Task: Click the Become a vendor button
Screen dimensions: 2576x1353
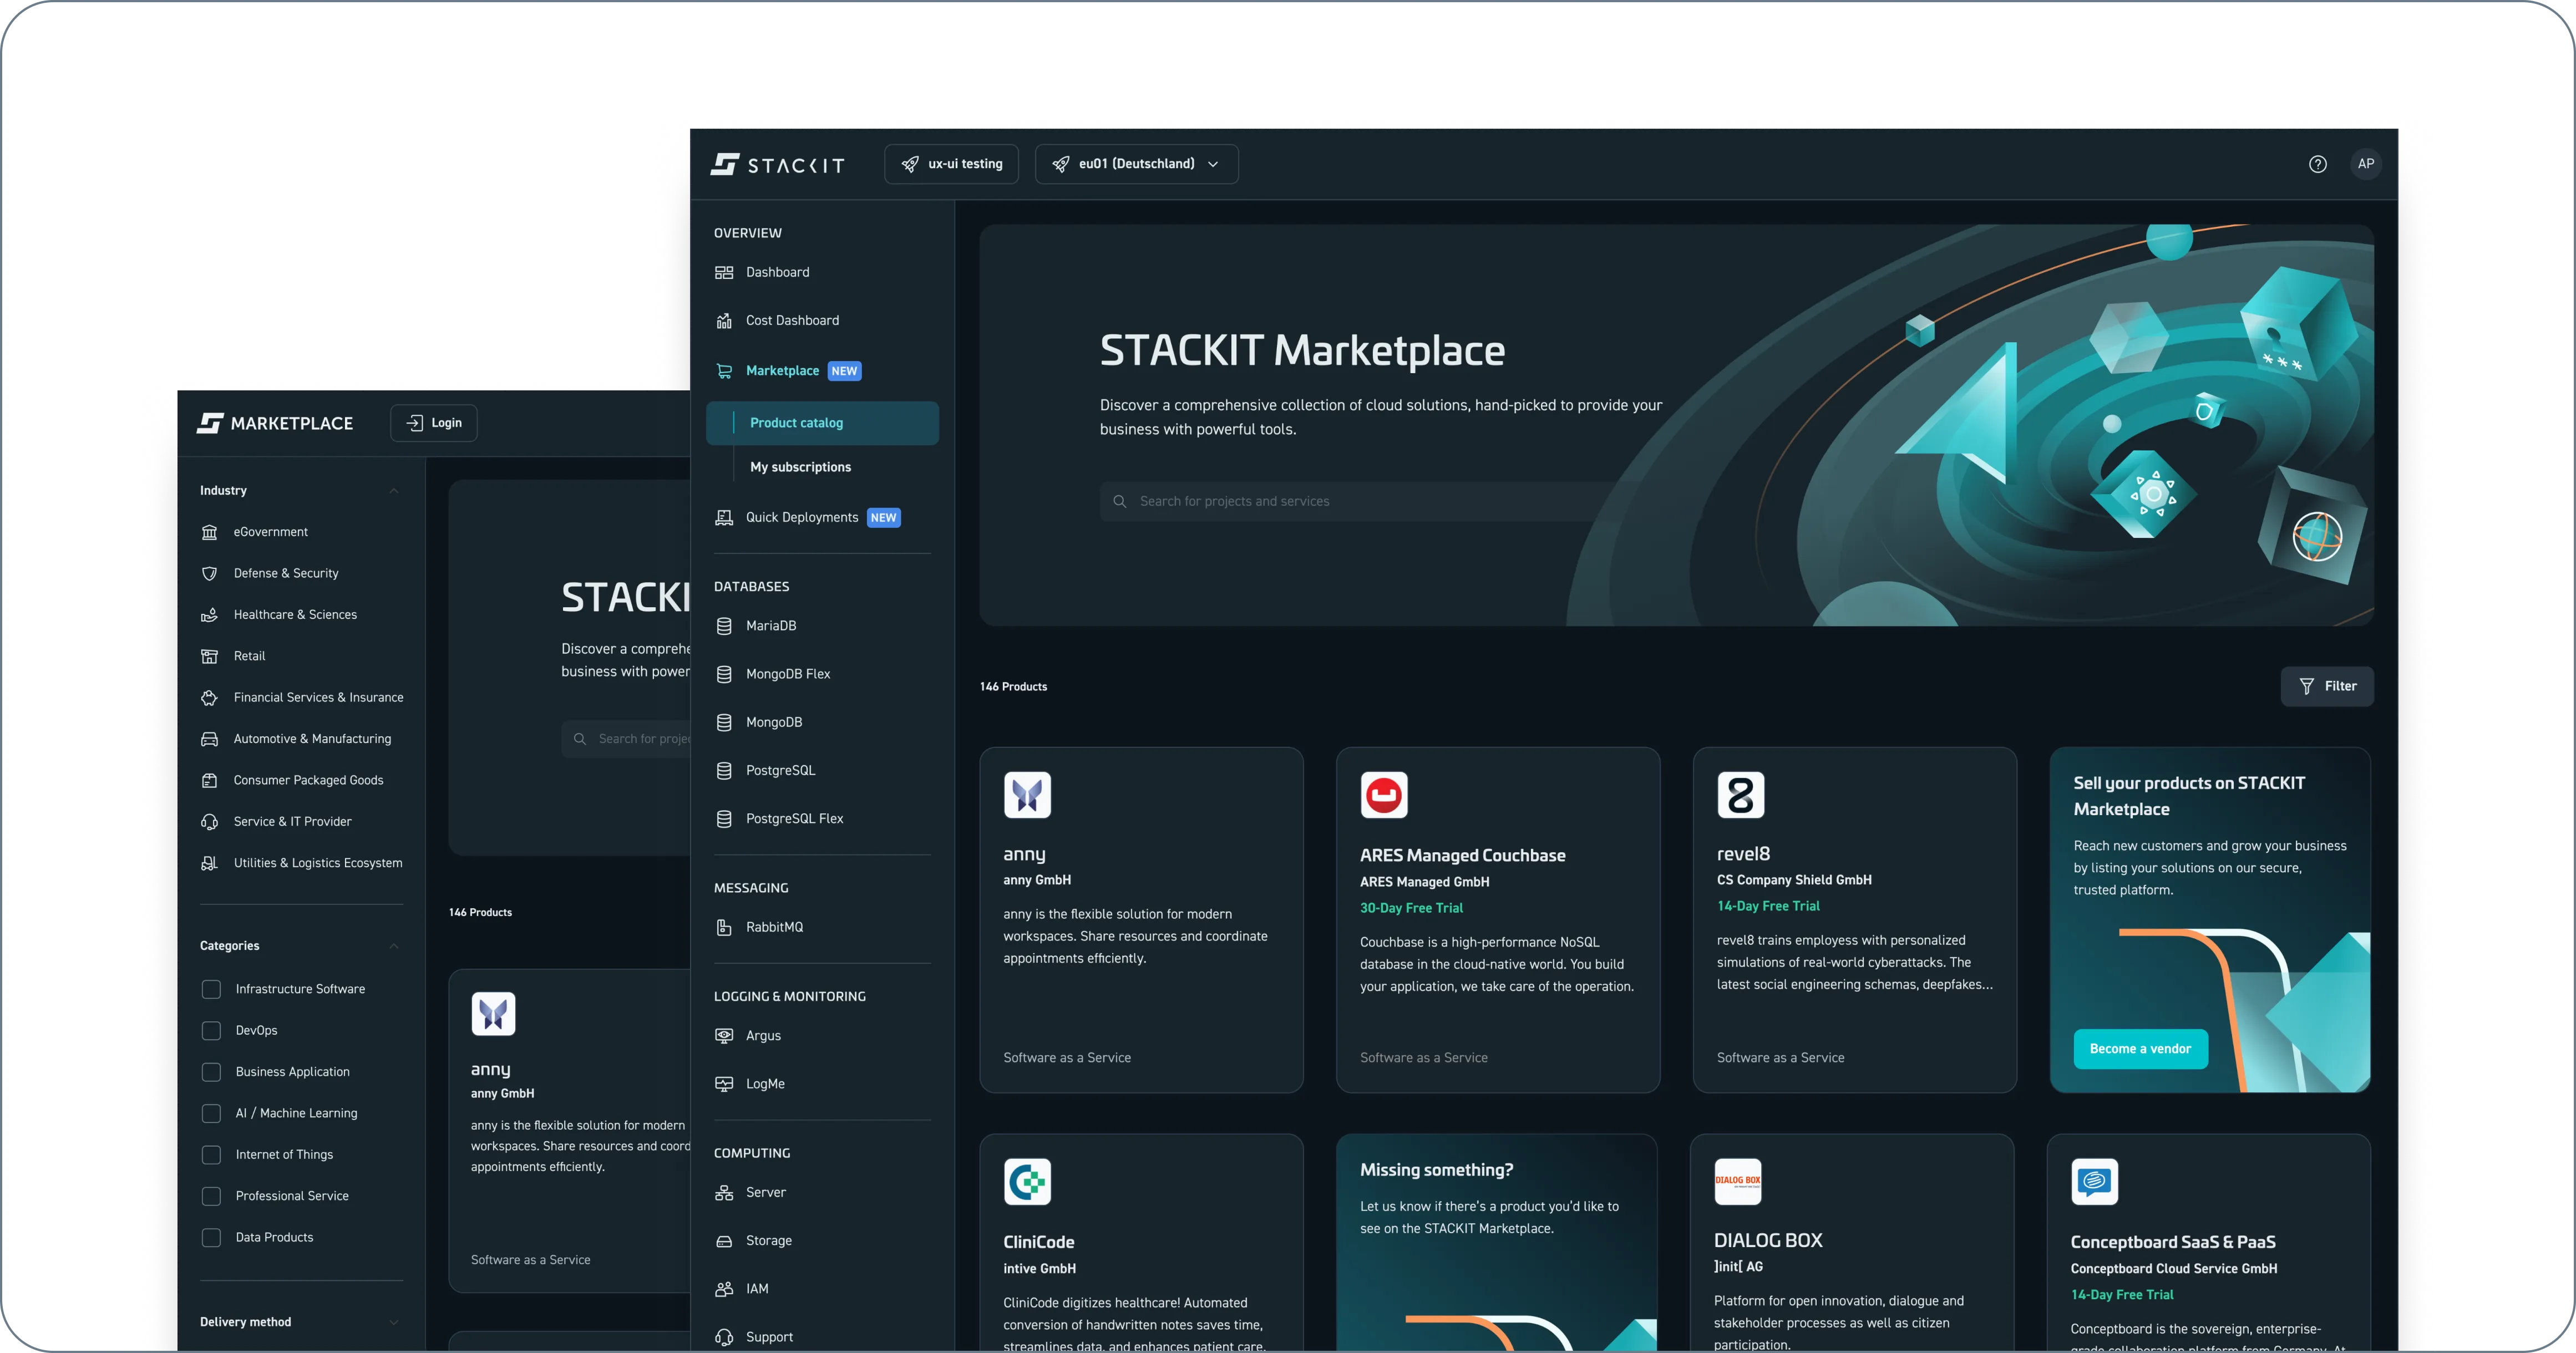Action: pos(2140,1049)
